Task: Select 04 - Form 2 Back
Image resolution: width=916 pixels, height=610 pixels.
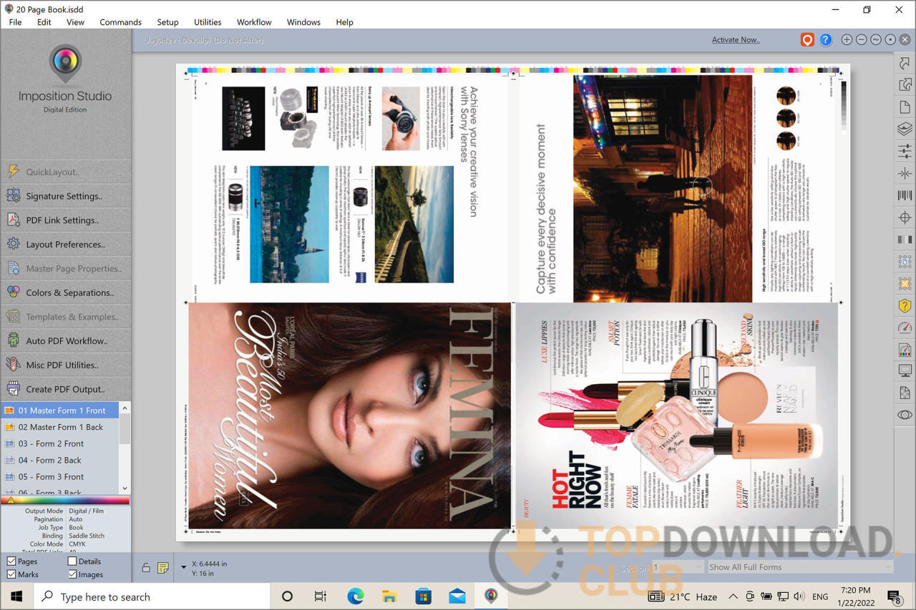Action: 60,460
